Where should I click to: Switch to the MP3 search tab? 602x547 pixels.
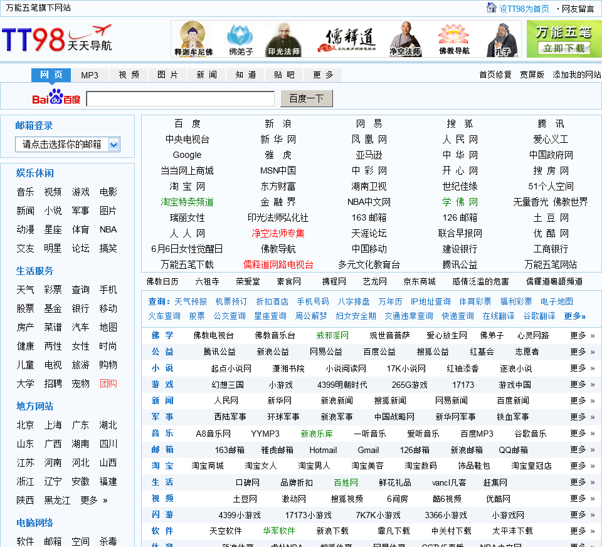[90, 75]
